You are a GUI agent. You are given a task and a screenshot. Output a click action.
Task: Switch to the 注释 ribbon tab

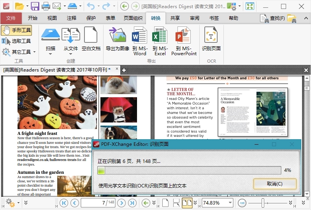tap(72, 18)
